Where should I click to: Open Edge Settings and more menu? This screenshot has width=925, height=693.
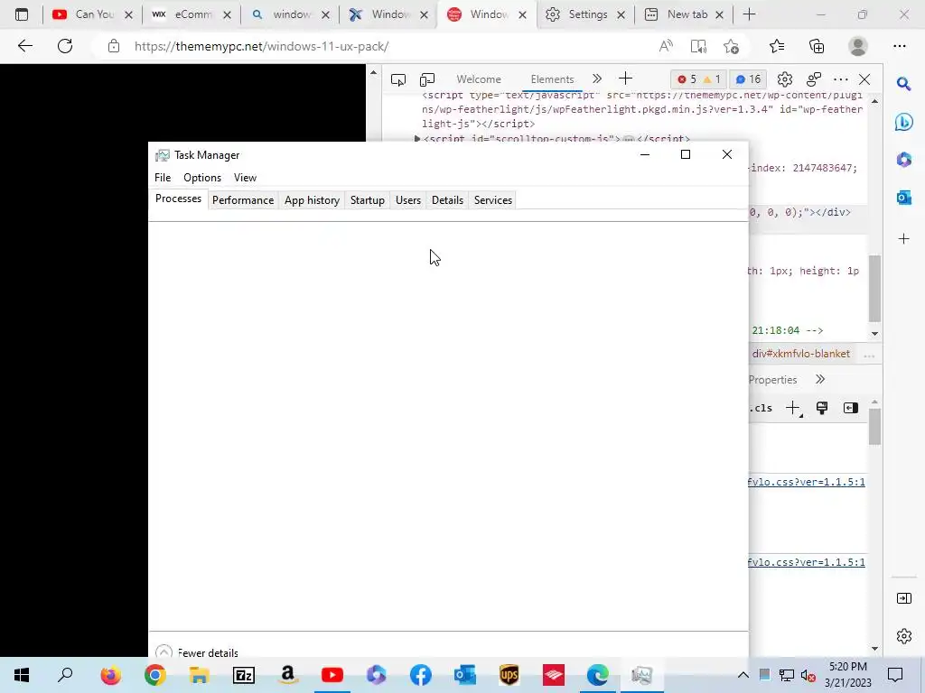point(899,46)
